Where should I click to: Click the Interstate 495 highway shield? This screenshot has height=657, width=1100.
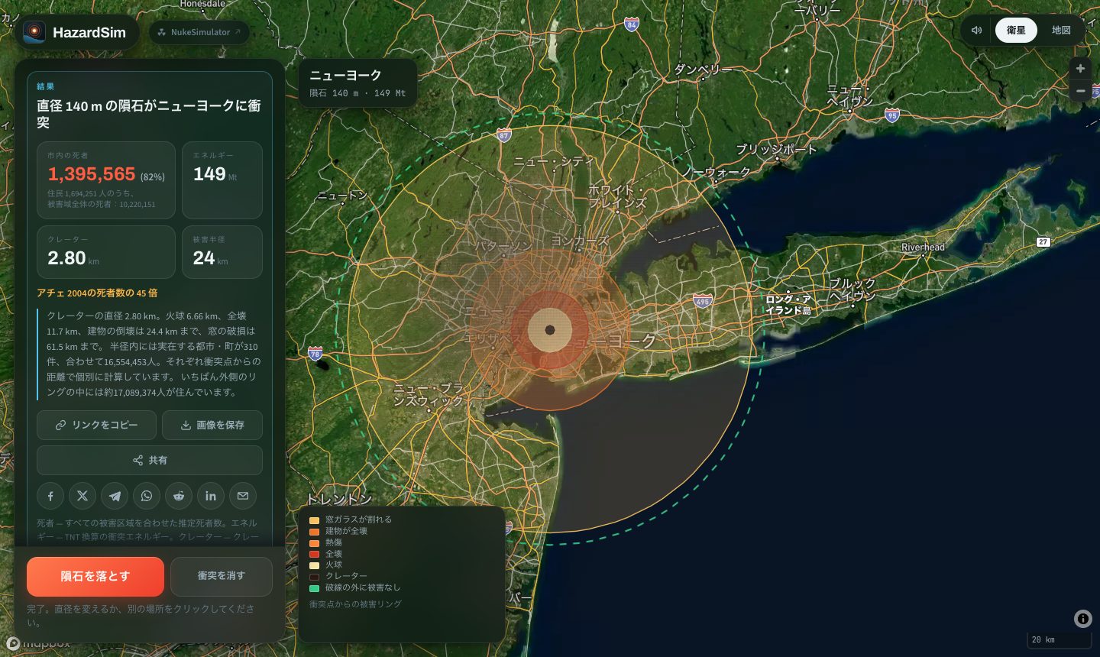click(x=703, y=302)
